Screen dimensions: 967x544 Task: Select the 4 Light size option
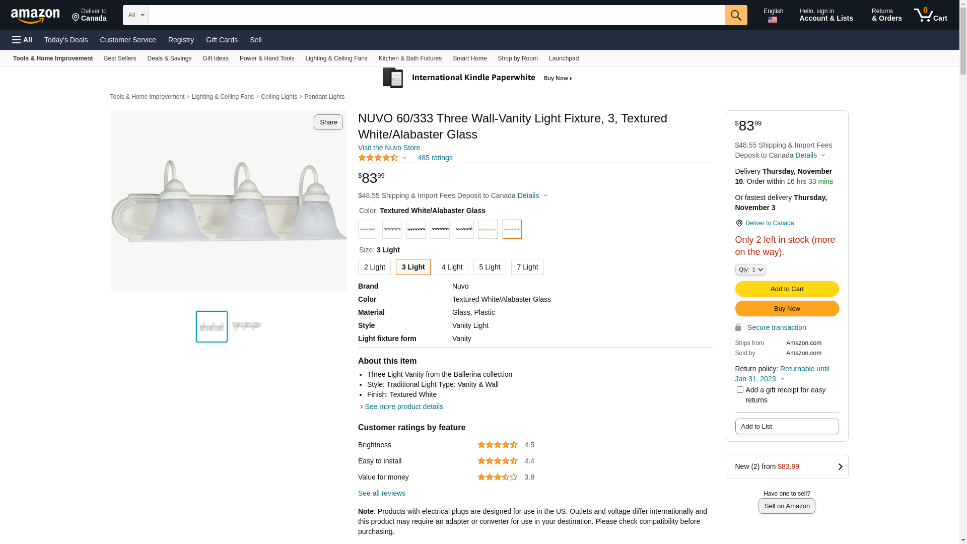coord(452,267)
